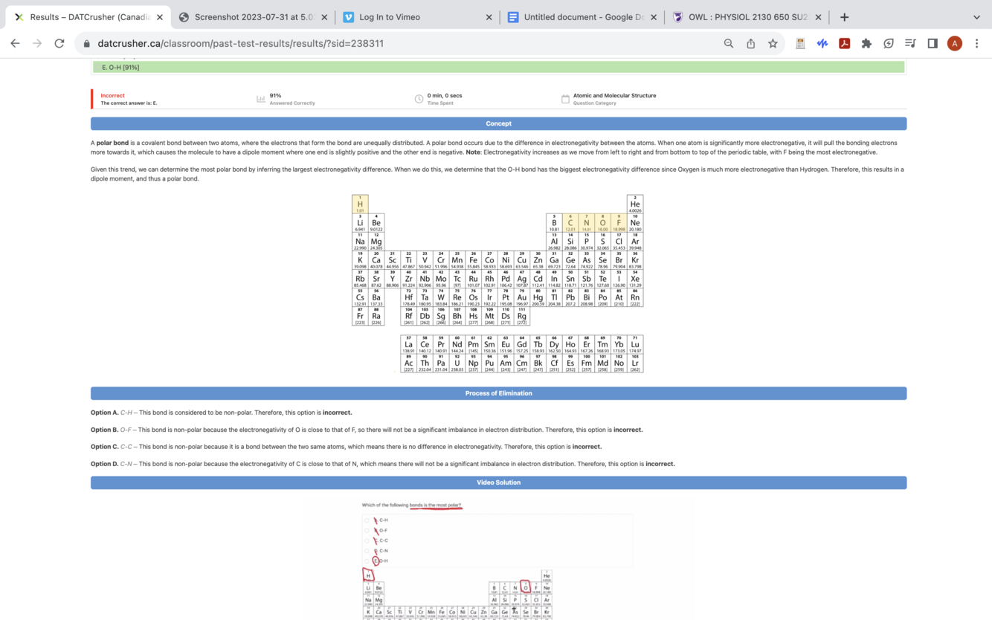Click the highlighted O cell in periodic table
992x620 pixels.
602,223
